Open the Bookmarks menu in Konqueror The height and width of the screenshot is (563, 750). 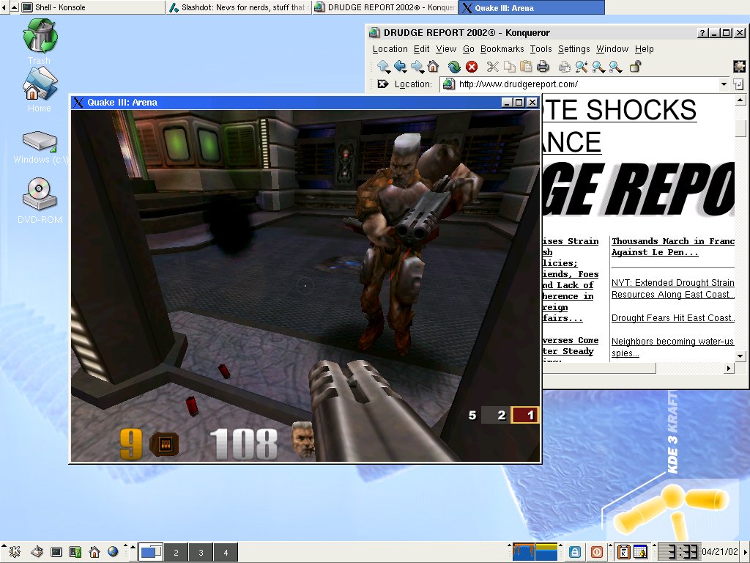pyautogui.click(x=502, y=49)
